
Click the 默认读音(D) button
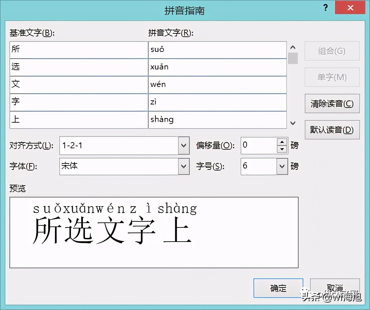[332, 130]
